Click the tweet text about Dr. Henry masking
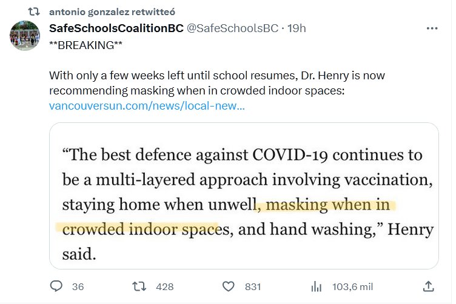The image size is (456, 304). 217,84
